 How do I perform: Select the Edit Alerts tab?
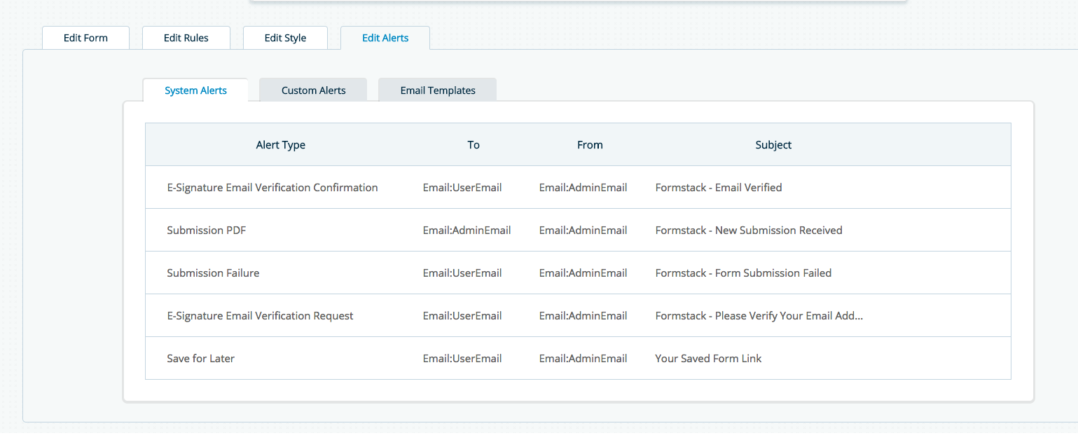(385, 38)
